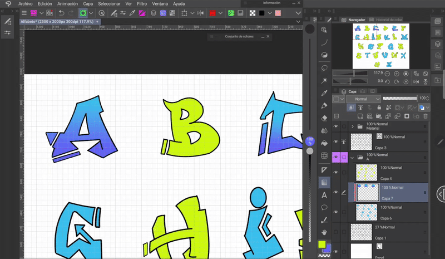Hide the Capa 4 layer

pos(336,172)
